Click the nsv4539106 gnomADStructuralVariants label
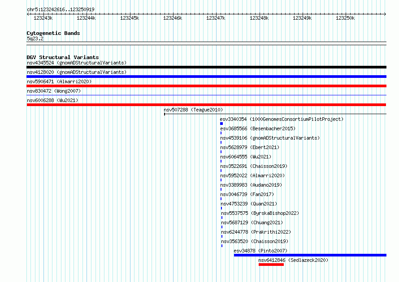The height and width of the screenshot is (282, 399). point(270,138)
